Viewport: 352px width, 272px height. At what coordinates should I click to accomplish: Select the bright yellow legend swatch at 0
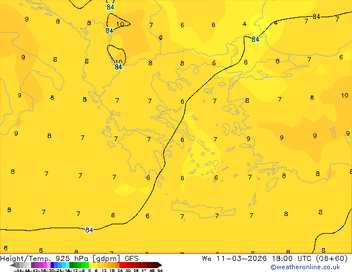click(x=90, y=265)
